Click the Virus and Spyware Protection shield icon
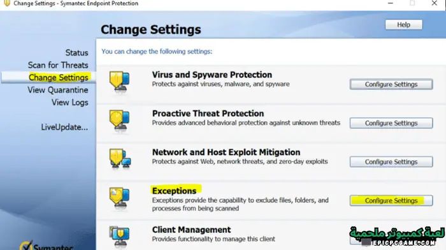This screenshot has width=446, height=250. (x=120, y=82)
